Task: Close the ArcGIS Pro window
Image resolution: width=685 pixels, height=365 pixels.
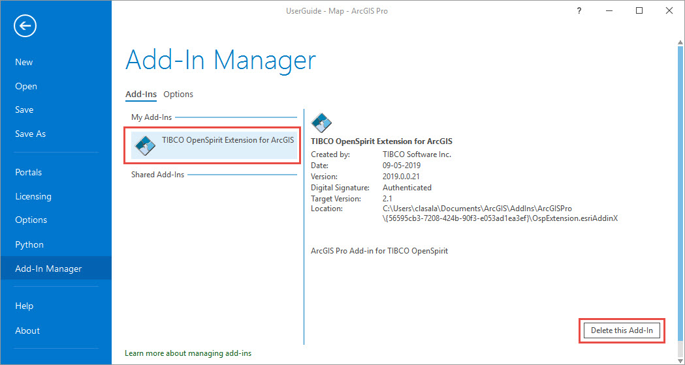Action: tap(669, 11)
